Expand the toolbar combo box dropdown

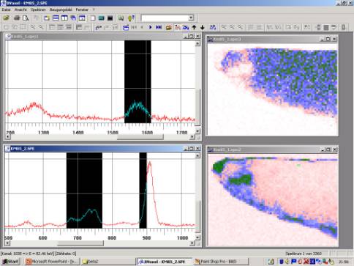191,18
